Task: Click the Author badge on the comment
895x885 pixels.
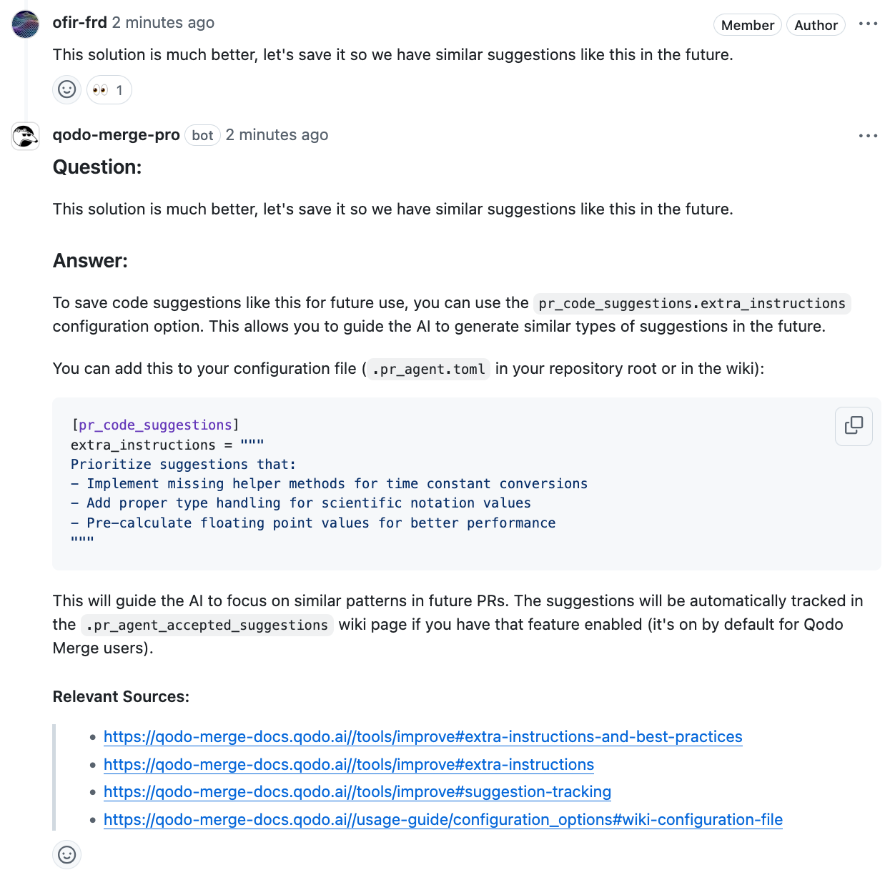Action: pos(816,25)
